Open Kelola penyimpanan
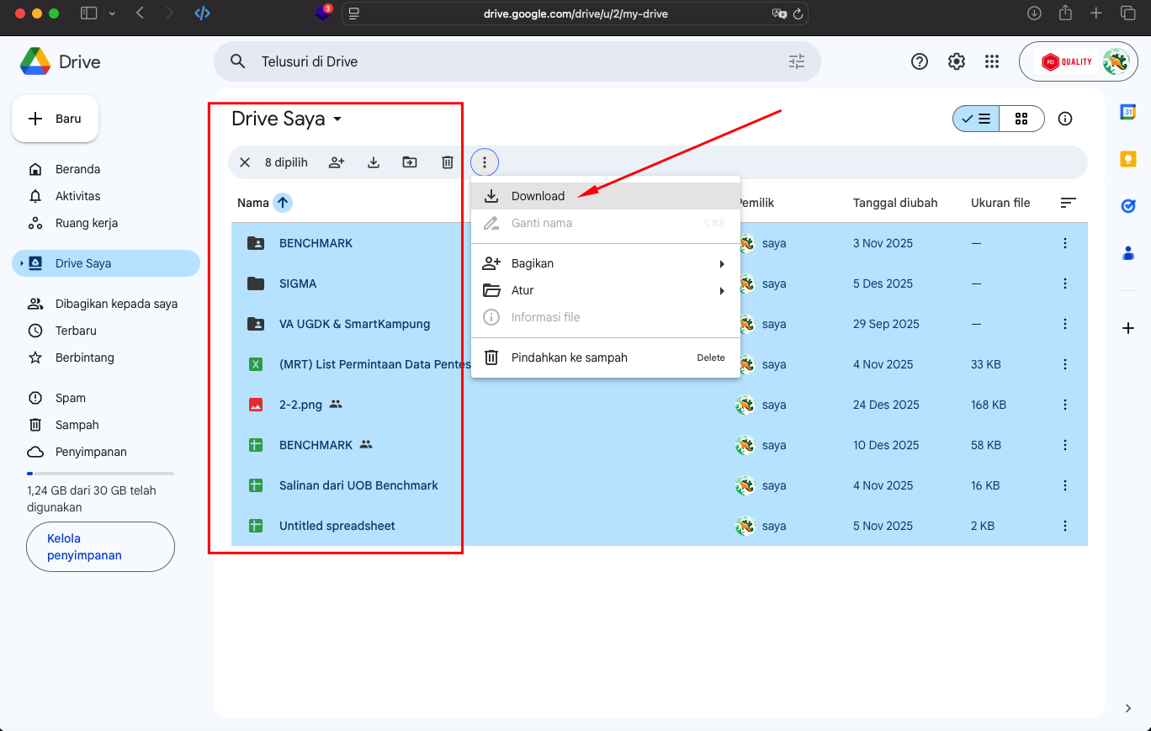Viewport: 1151px width, 731px height. 100,546
